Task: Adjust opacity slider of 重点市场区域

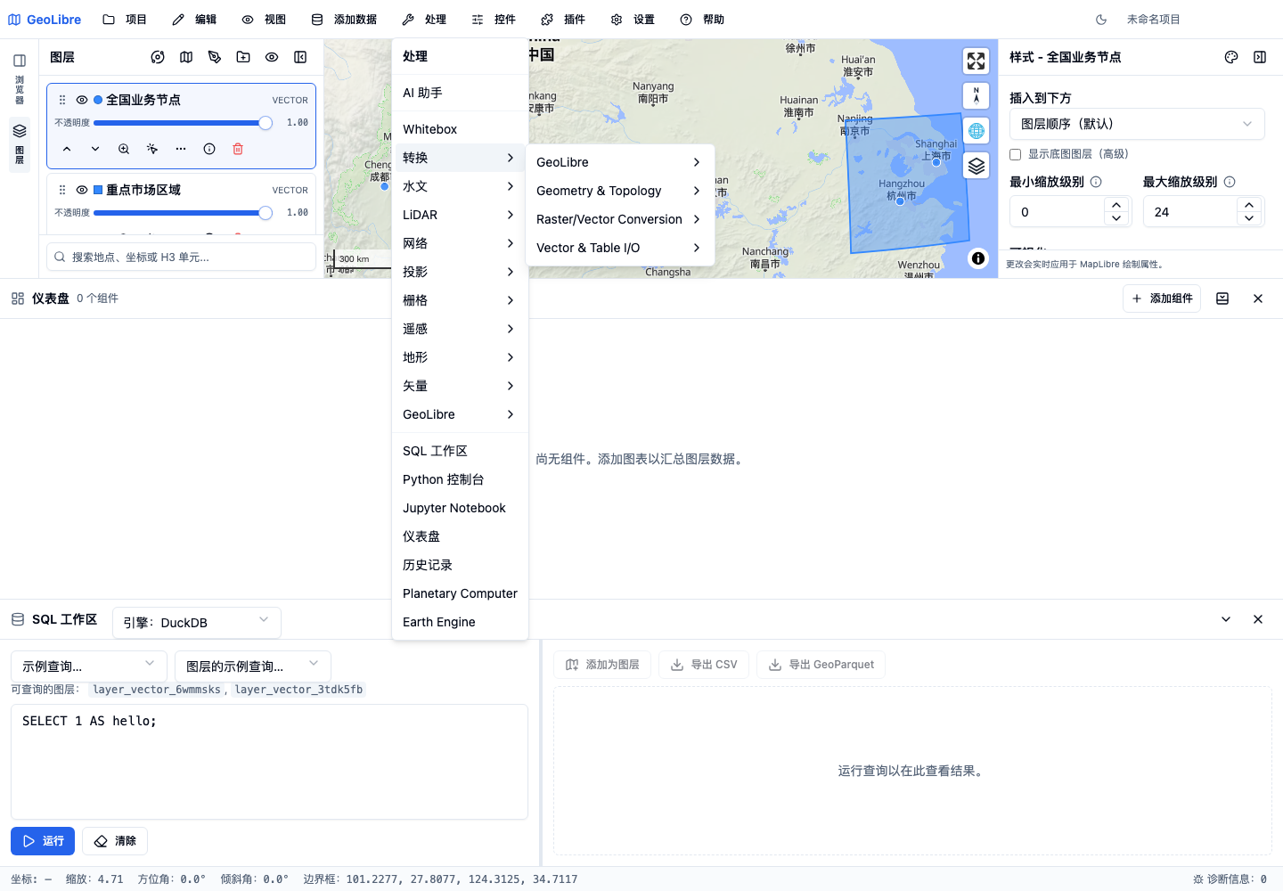Action: pyautogui.click(x=183, y=213)
